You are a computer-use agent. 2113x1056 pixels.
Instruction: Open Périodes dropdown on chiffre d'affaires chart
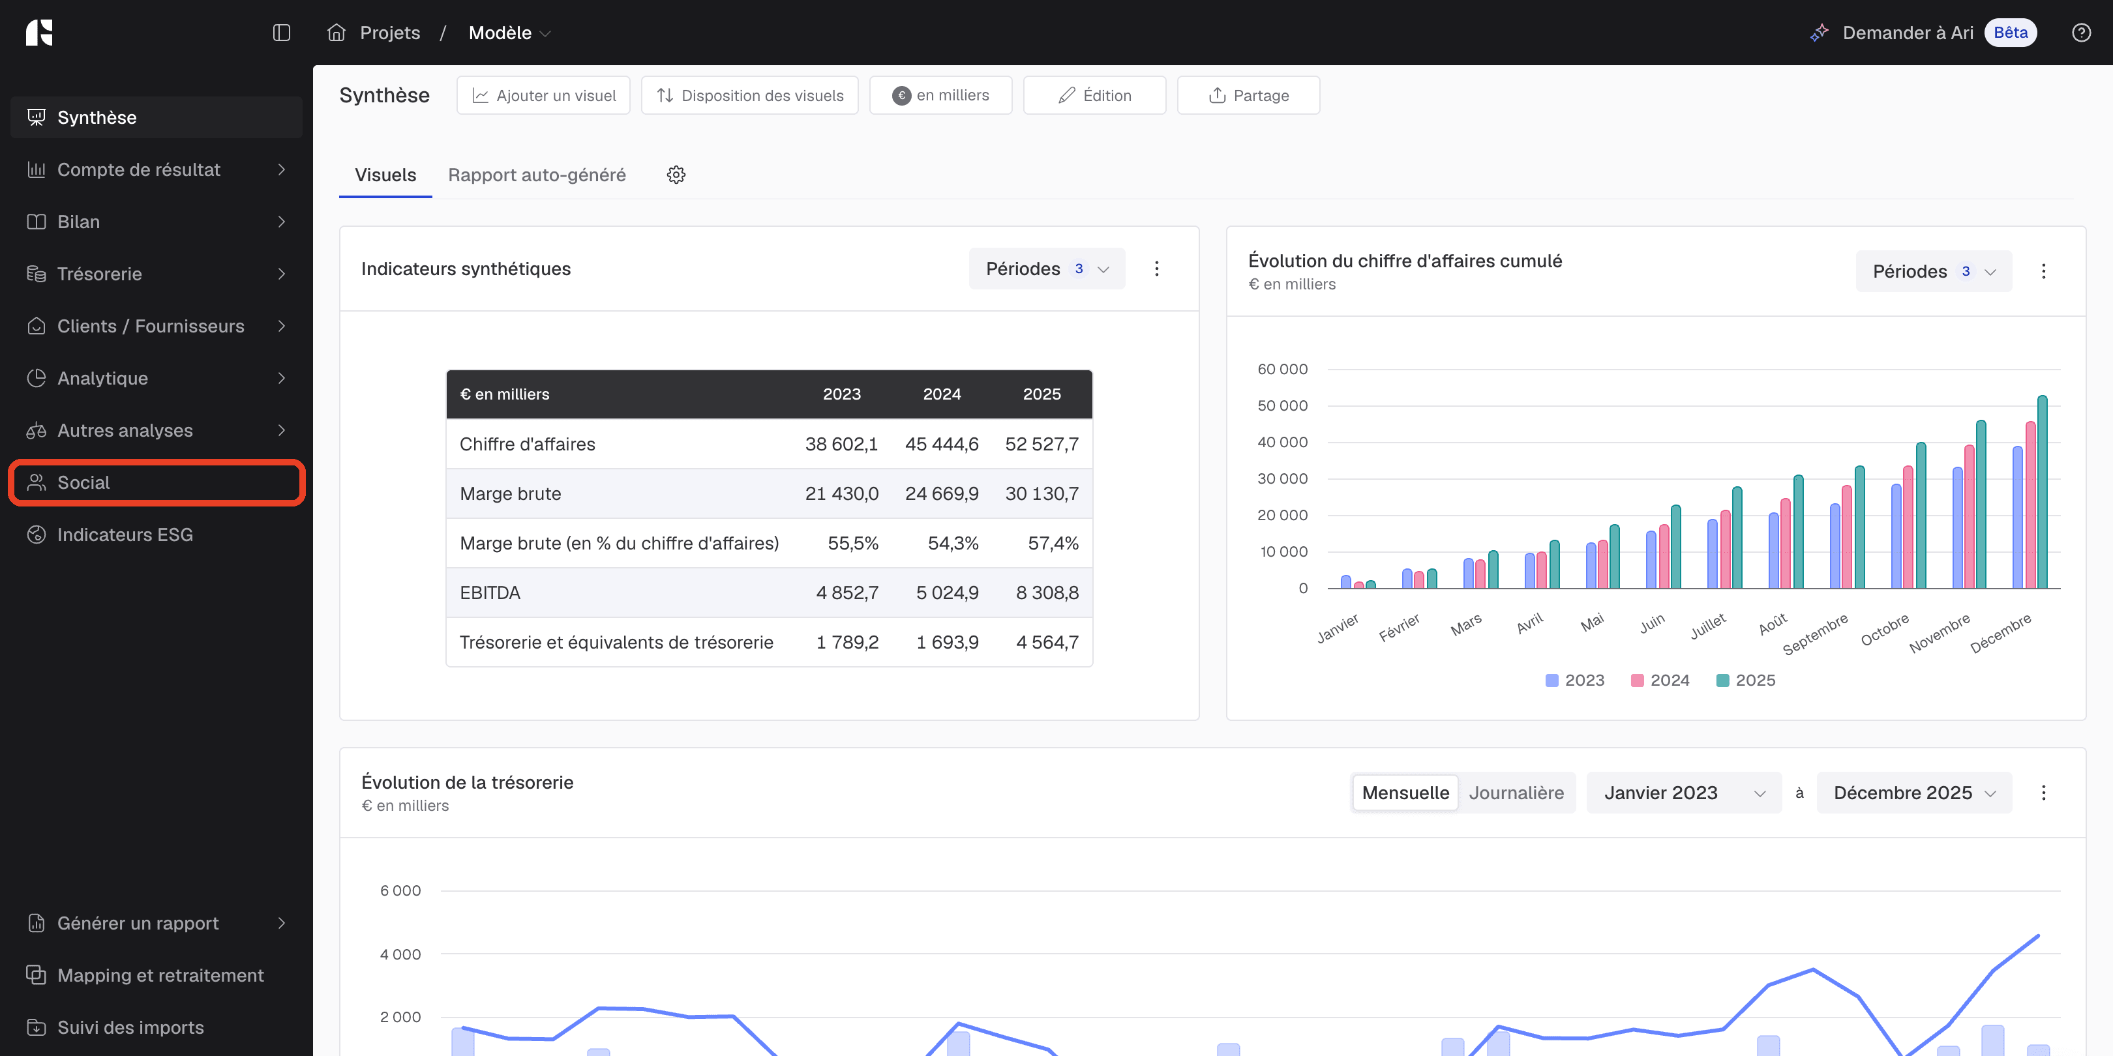click(x=1934, y=271)
